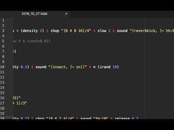The width and height of the screenshot is (174, 130).
Task: Click "release" on line 20
Action: (122, 118)
